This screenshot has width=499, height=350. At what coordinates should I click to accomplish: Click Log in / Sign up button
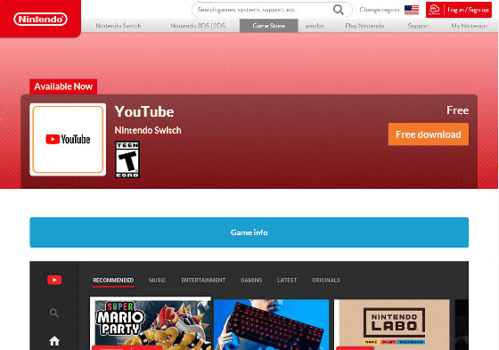tap(459, 10)
